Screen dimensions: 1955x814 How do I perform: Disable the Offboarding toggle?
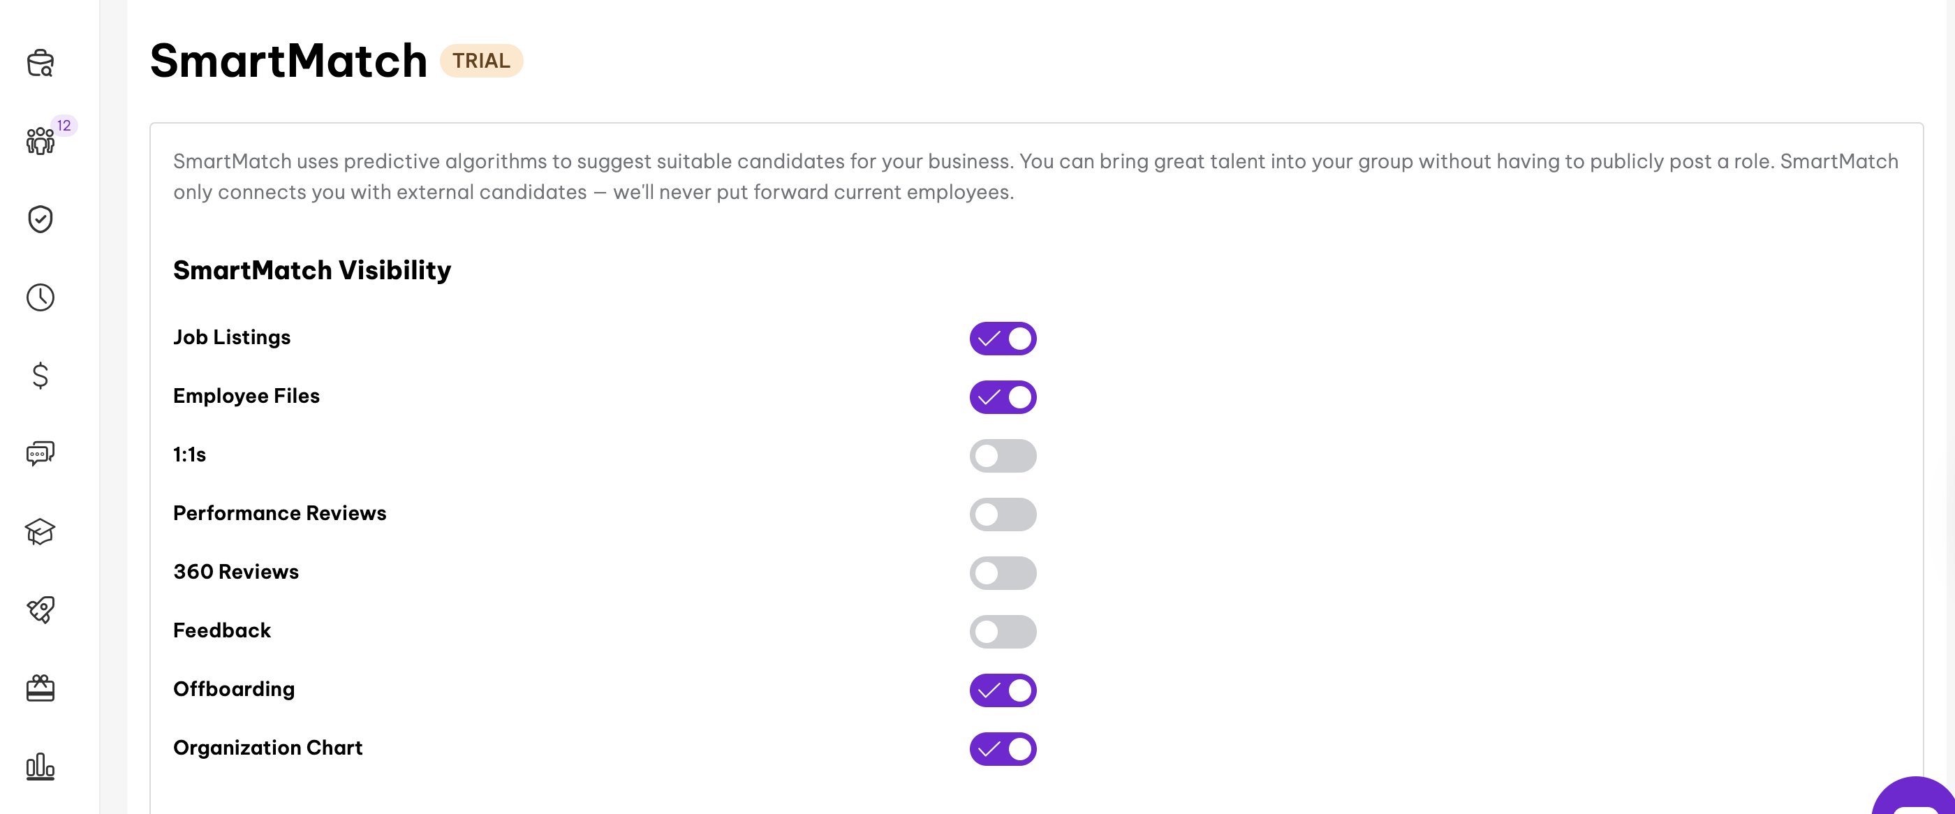pyautogui.click(x=1003, y=690)
